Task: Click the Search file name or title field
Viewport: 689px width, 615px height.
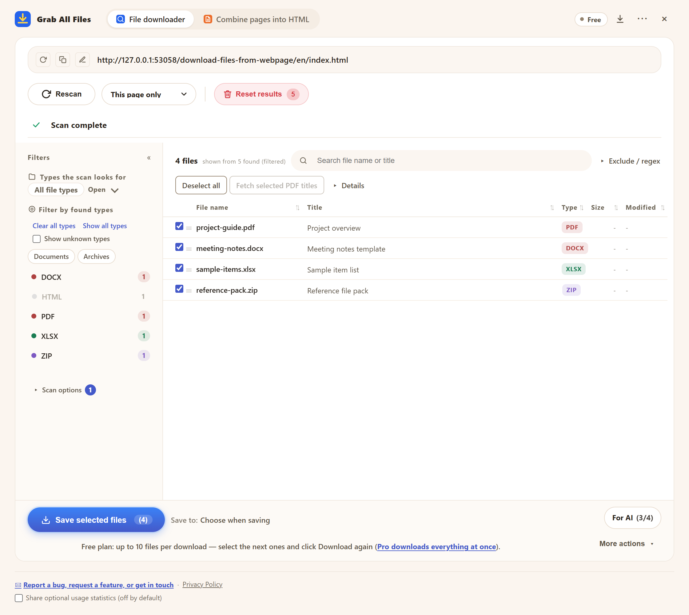Action: point(441,161)
